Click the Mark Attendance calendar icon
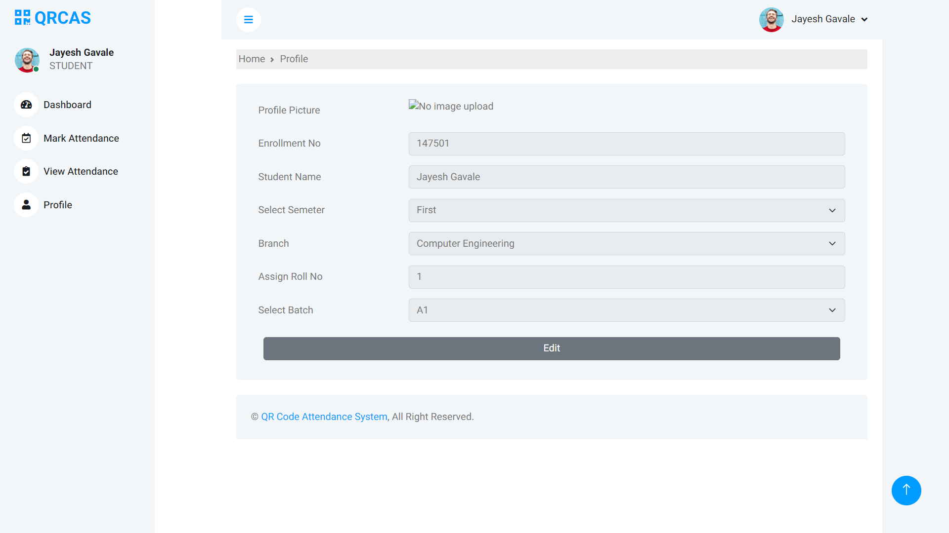This screenshot has width=949, height=533. click(26, 138)
